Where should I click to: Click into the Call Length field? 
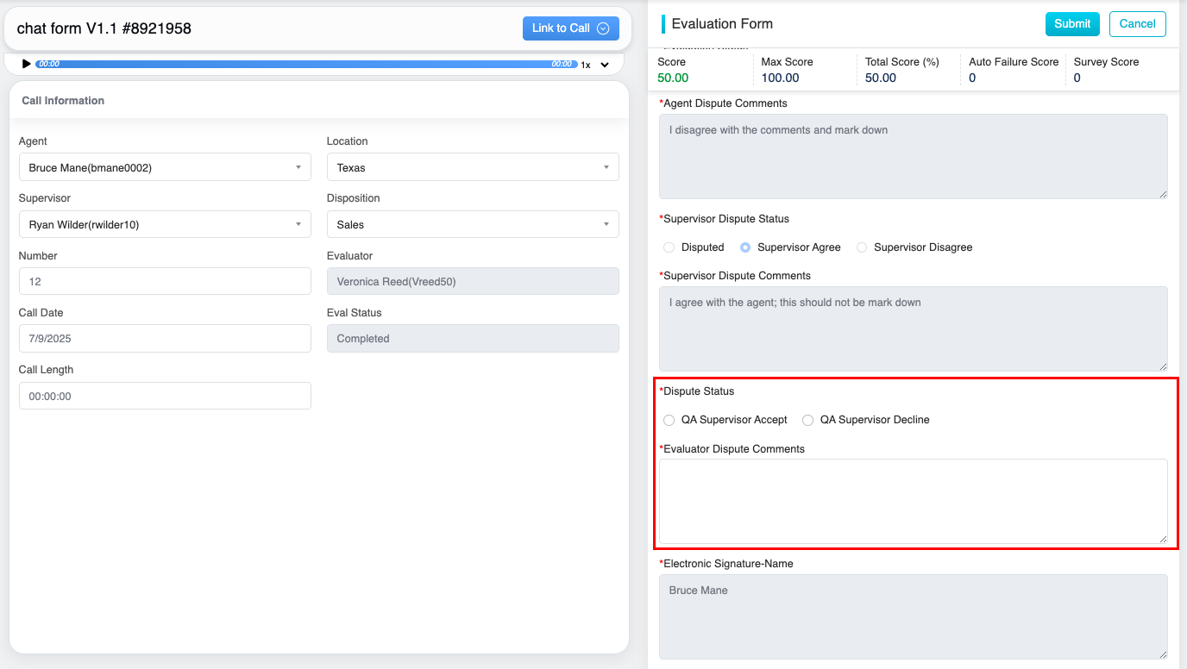(164, 396)
